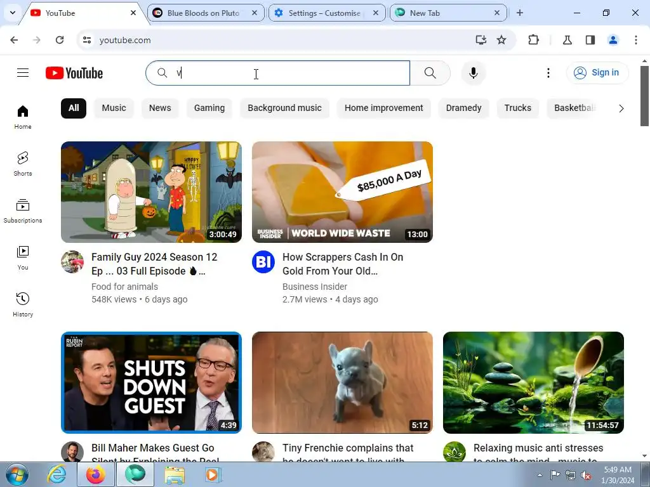Open Shorts in the sidebar

click(23, 164)
